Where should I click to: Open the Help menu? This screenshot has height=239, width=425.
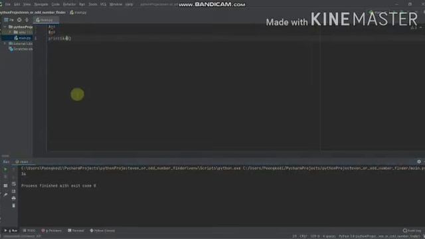pyautogui.click(x=129, y=5)
